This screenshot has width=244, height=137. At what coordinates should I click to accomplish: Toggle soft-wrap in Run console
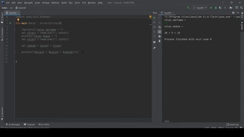click(159, 27)
